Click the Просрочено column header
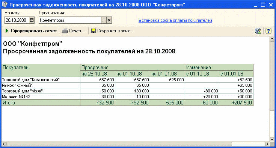Viewport: 276px width, 148px height. coord(133,67)
